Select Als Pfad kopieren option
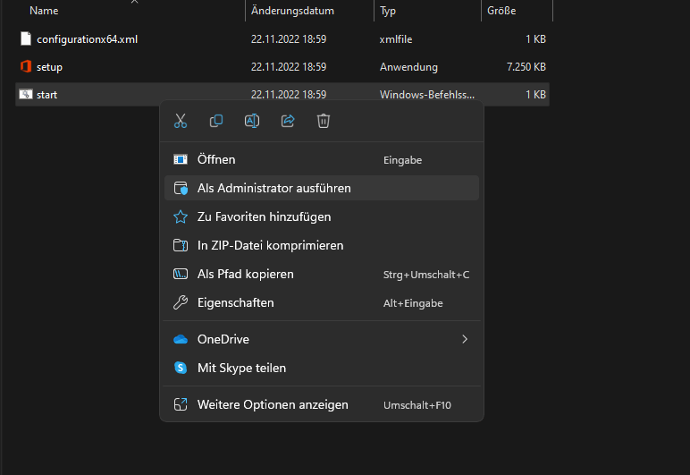Image resolution: width=690 pixels, height=475 pixels. click(245, 274)
